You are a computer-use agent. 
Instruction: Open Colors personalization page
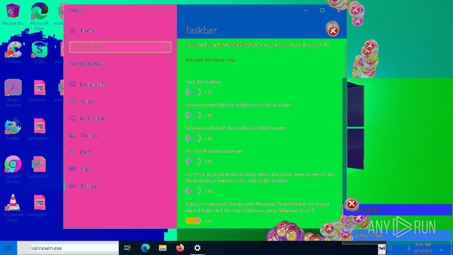click(x=120, y=101)
